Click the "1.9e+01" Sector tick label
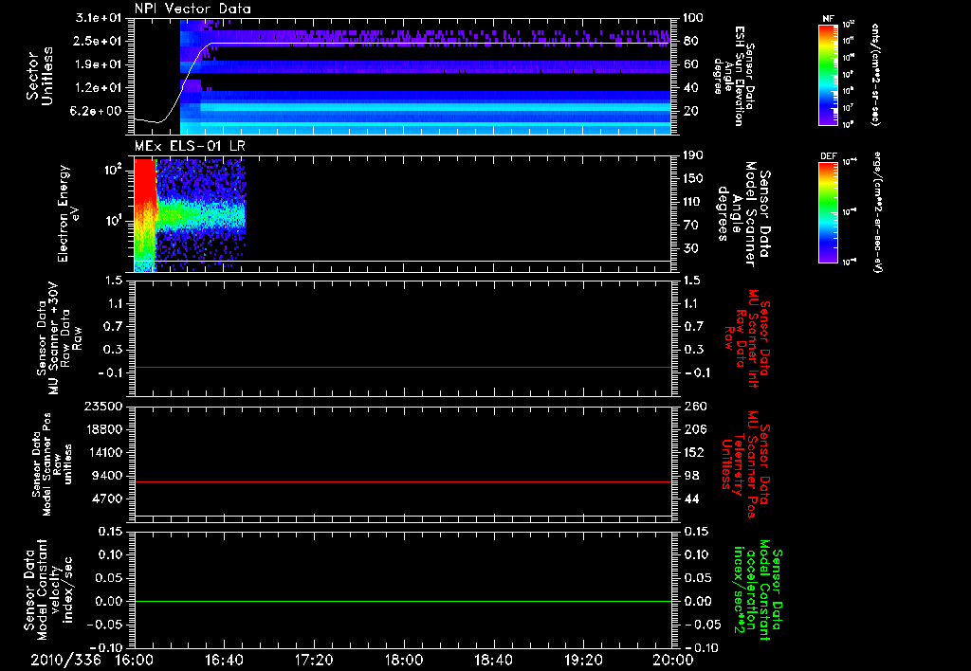The height and width of the screenshot is (671, 971). click(x=99, y=64)
